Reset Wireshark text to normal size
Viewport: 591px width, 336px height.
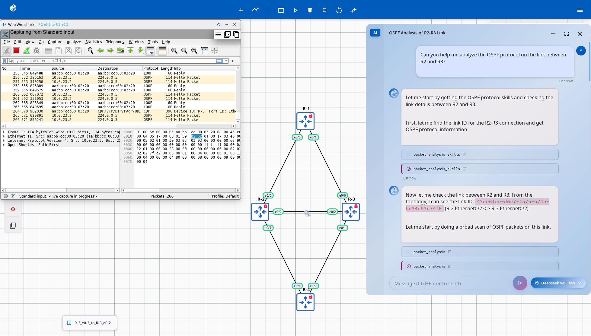tap(194, 51)
